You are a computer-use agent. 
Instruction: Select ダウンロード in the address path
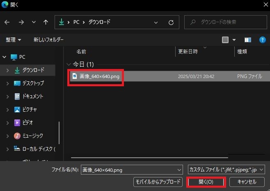[x=99, y=22]
